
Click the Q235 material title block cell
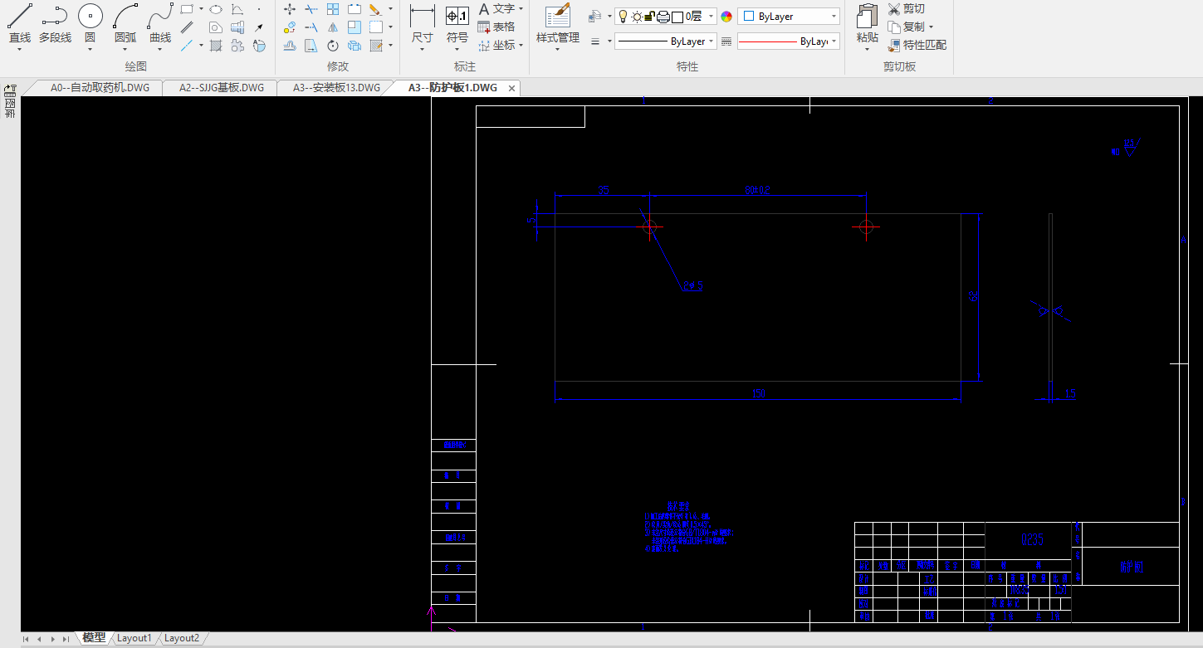[1032, 540]
